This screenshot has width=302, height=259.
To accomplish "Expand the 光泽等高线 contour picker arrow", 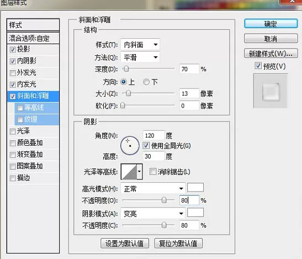I will pos(140,172).
